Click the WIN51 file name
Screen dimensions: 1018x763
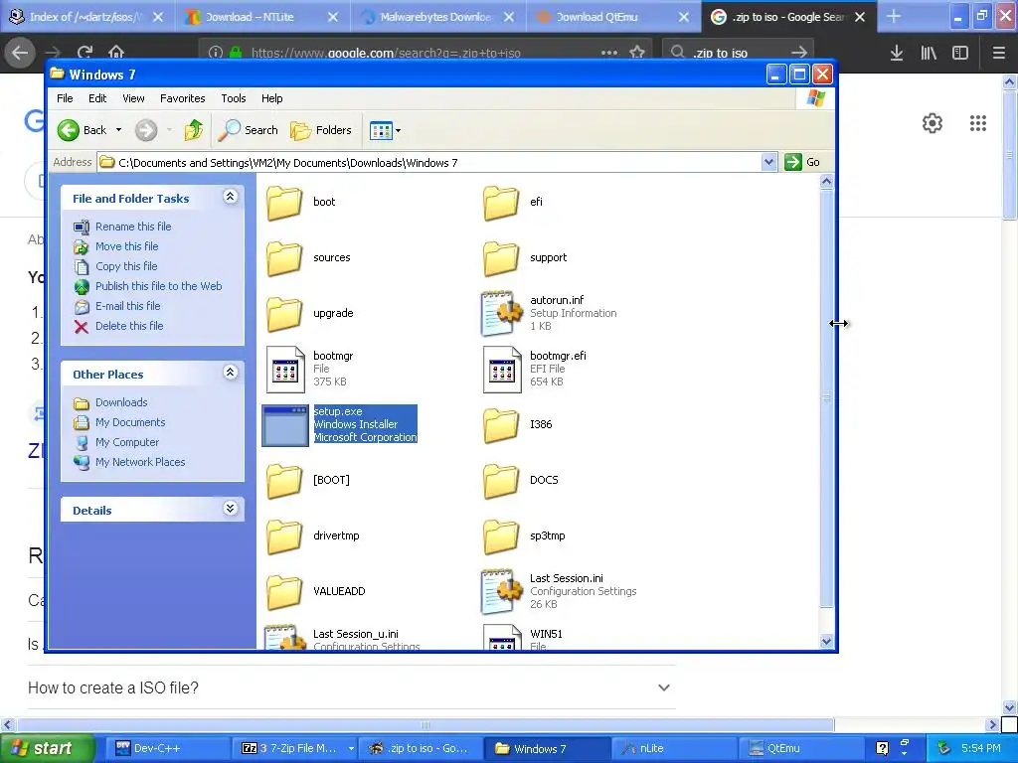point(546,634)
